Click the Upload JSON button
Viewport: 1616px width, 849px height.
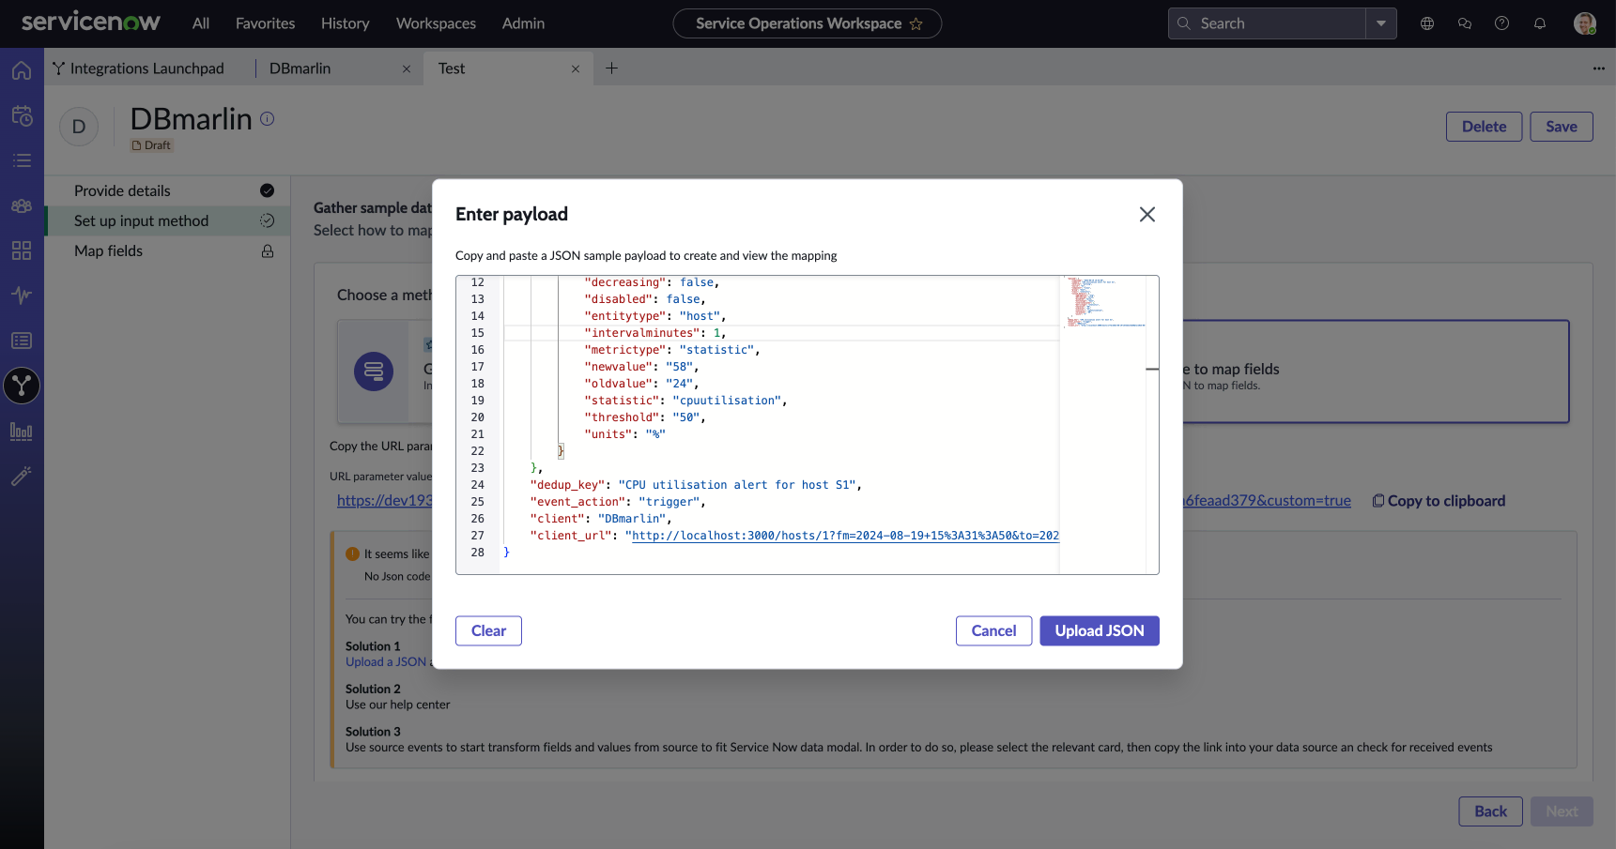pyautogui.click(x=1100, y=630)
